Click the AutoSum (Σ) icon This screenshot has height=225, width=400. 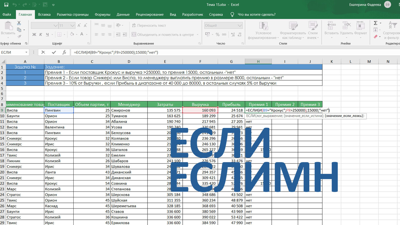click(376, 23)
